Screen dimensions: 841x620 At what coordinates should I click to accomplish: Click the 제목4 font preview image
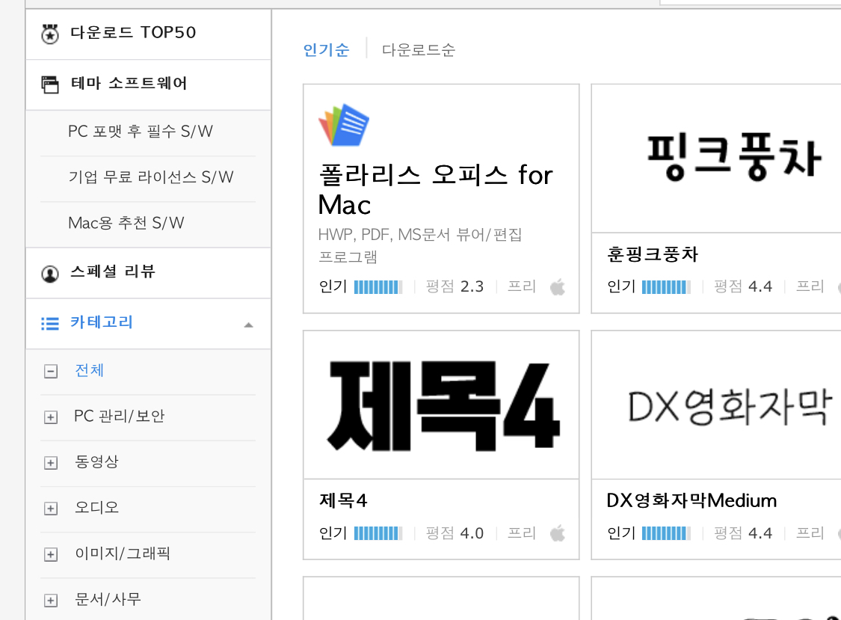point(443,405)
